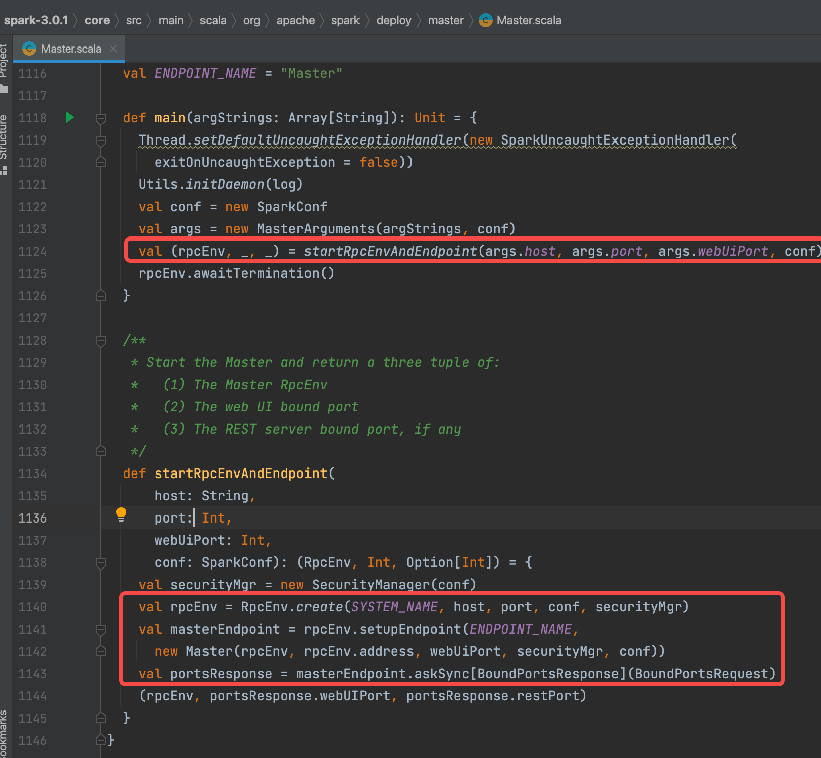Collapse fold marker at line 1119
Viewport: 821px width, 758px height.
[x=101, y=140]
